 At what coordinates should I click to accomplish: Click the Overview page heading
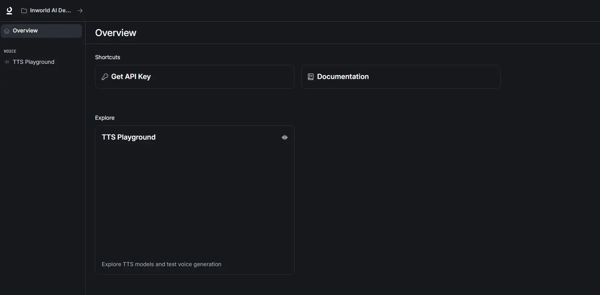pyautogui.click(x=116, y=33)
